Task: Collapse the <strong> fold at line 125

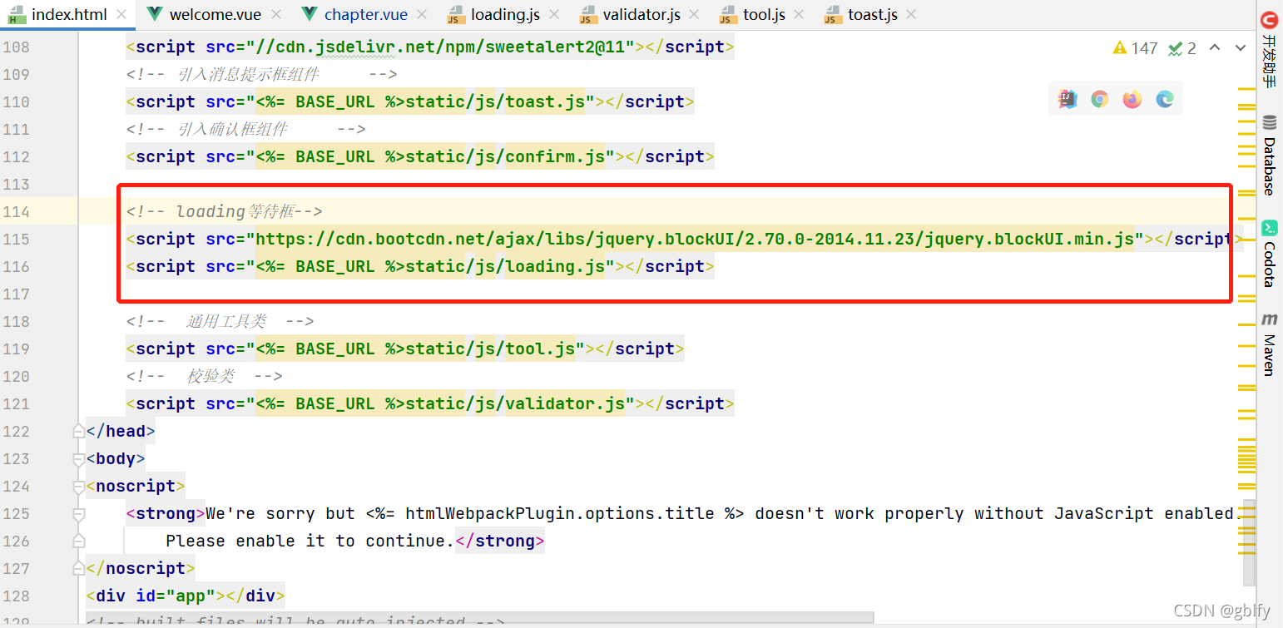Action: (x=79, y=513)
